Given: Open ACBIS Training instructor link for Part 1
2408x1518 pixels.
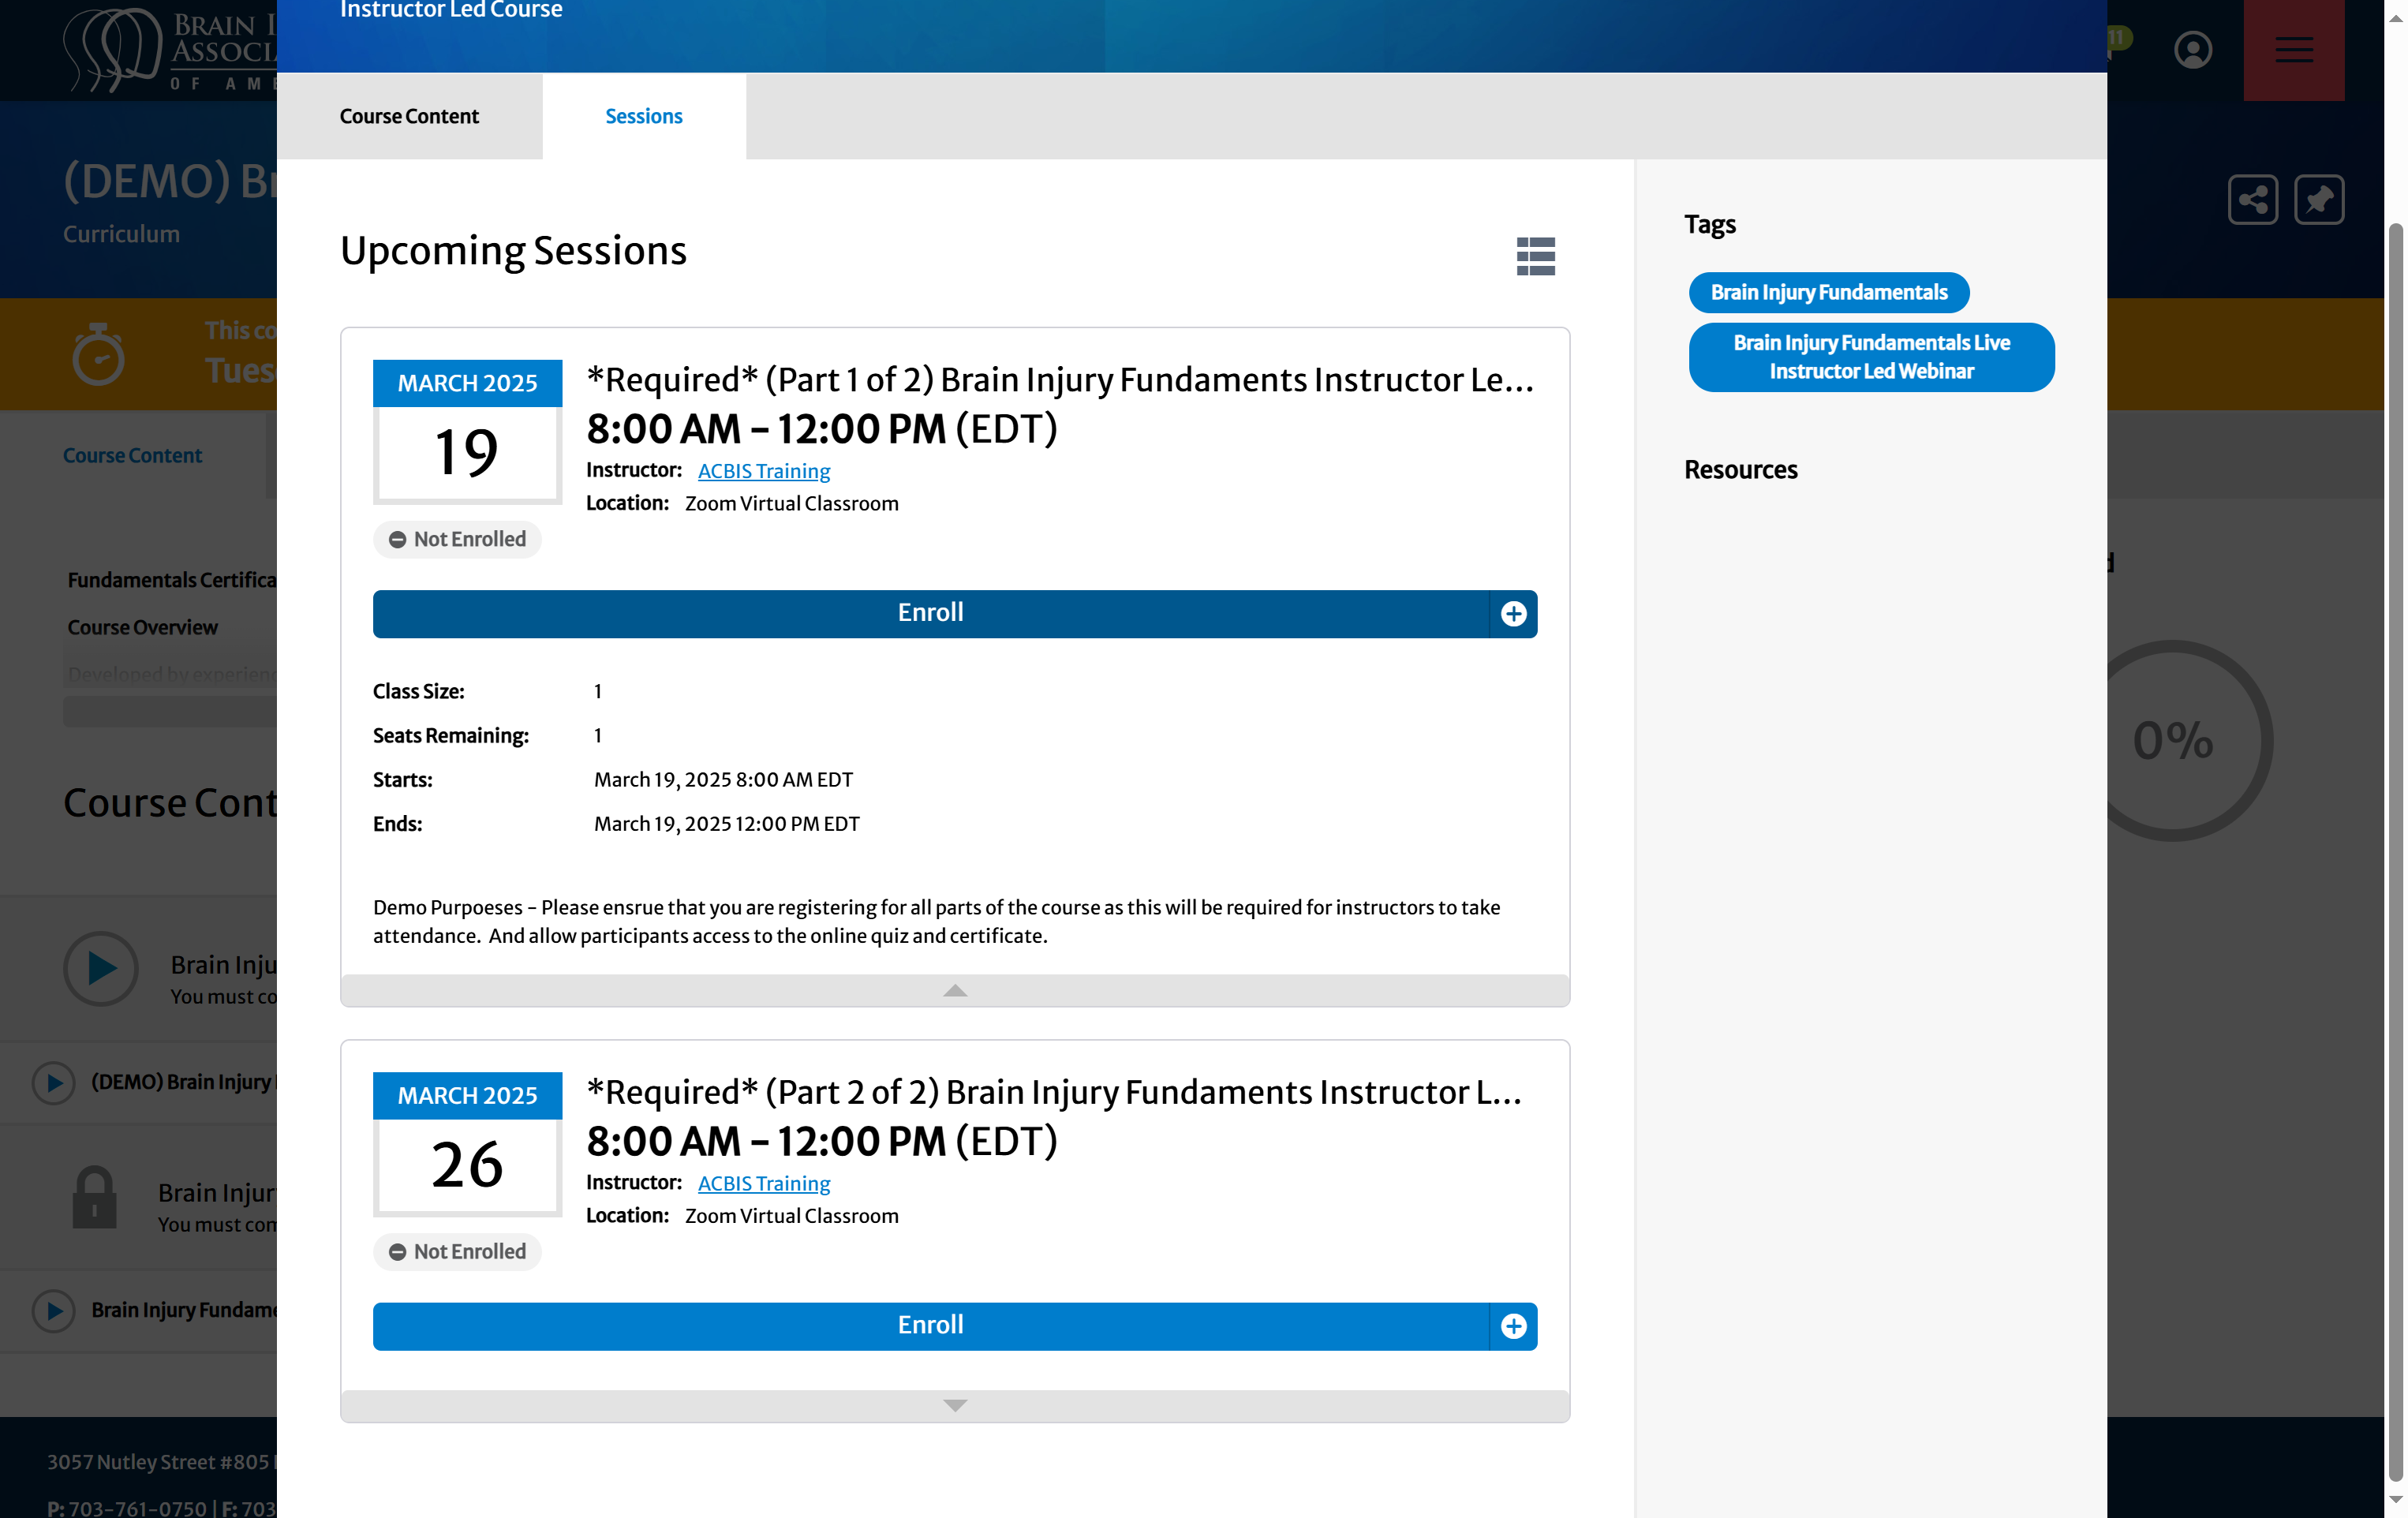Looking at the screenshot, I should (x=764, y=471).
